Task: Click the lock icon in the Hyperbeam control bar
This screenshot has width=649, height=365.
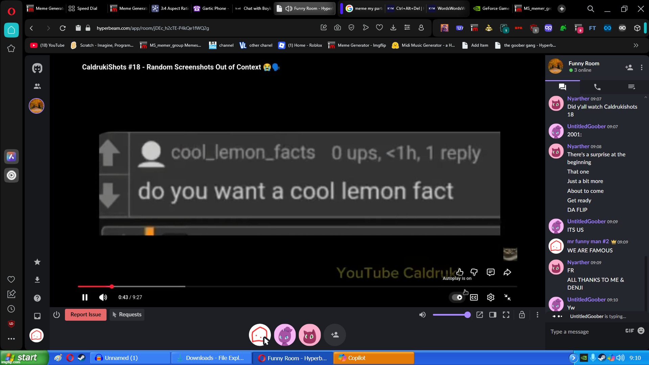Action: (x=522, y=315)
